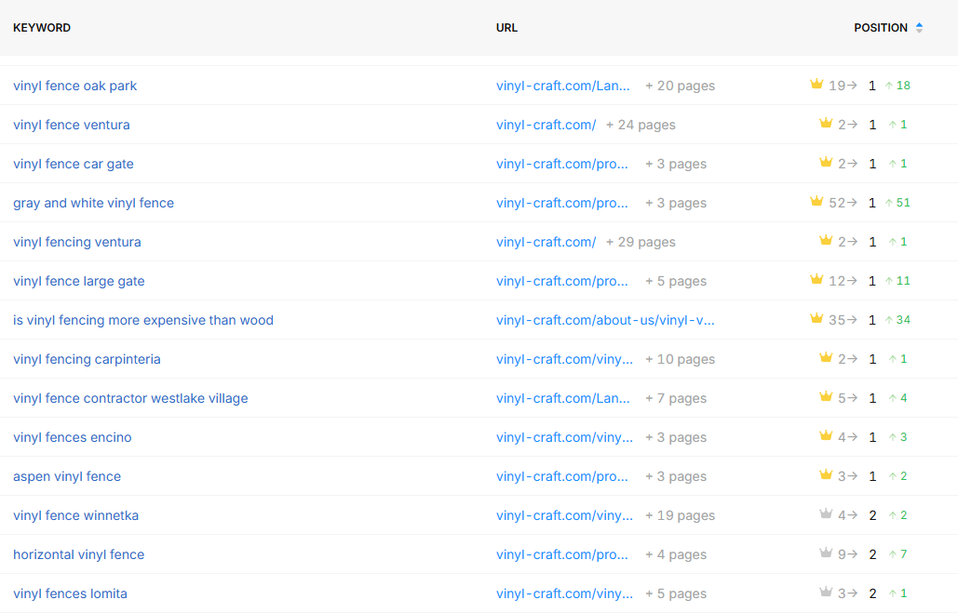Expand the + 20 pages list

pos(680,87)
